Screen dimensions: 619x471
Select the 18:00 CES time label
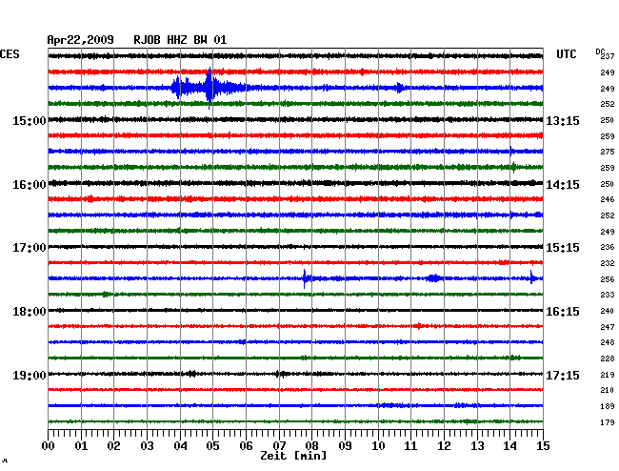tap(30, 312)
